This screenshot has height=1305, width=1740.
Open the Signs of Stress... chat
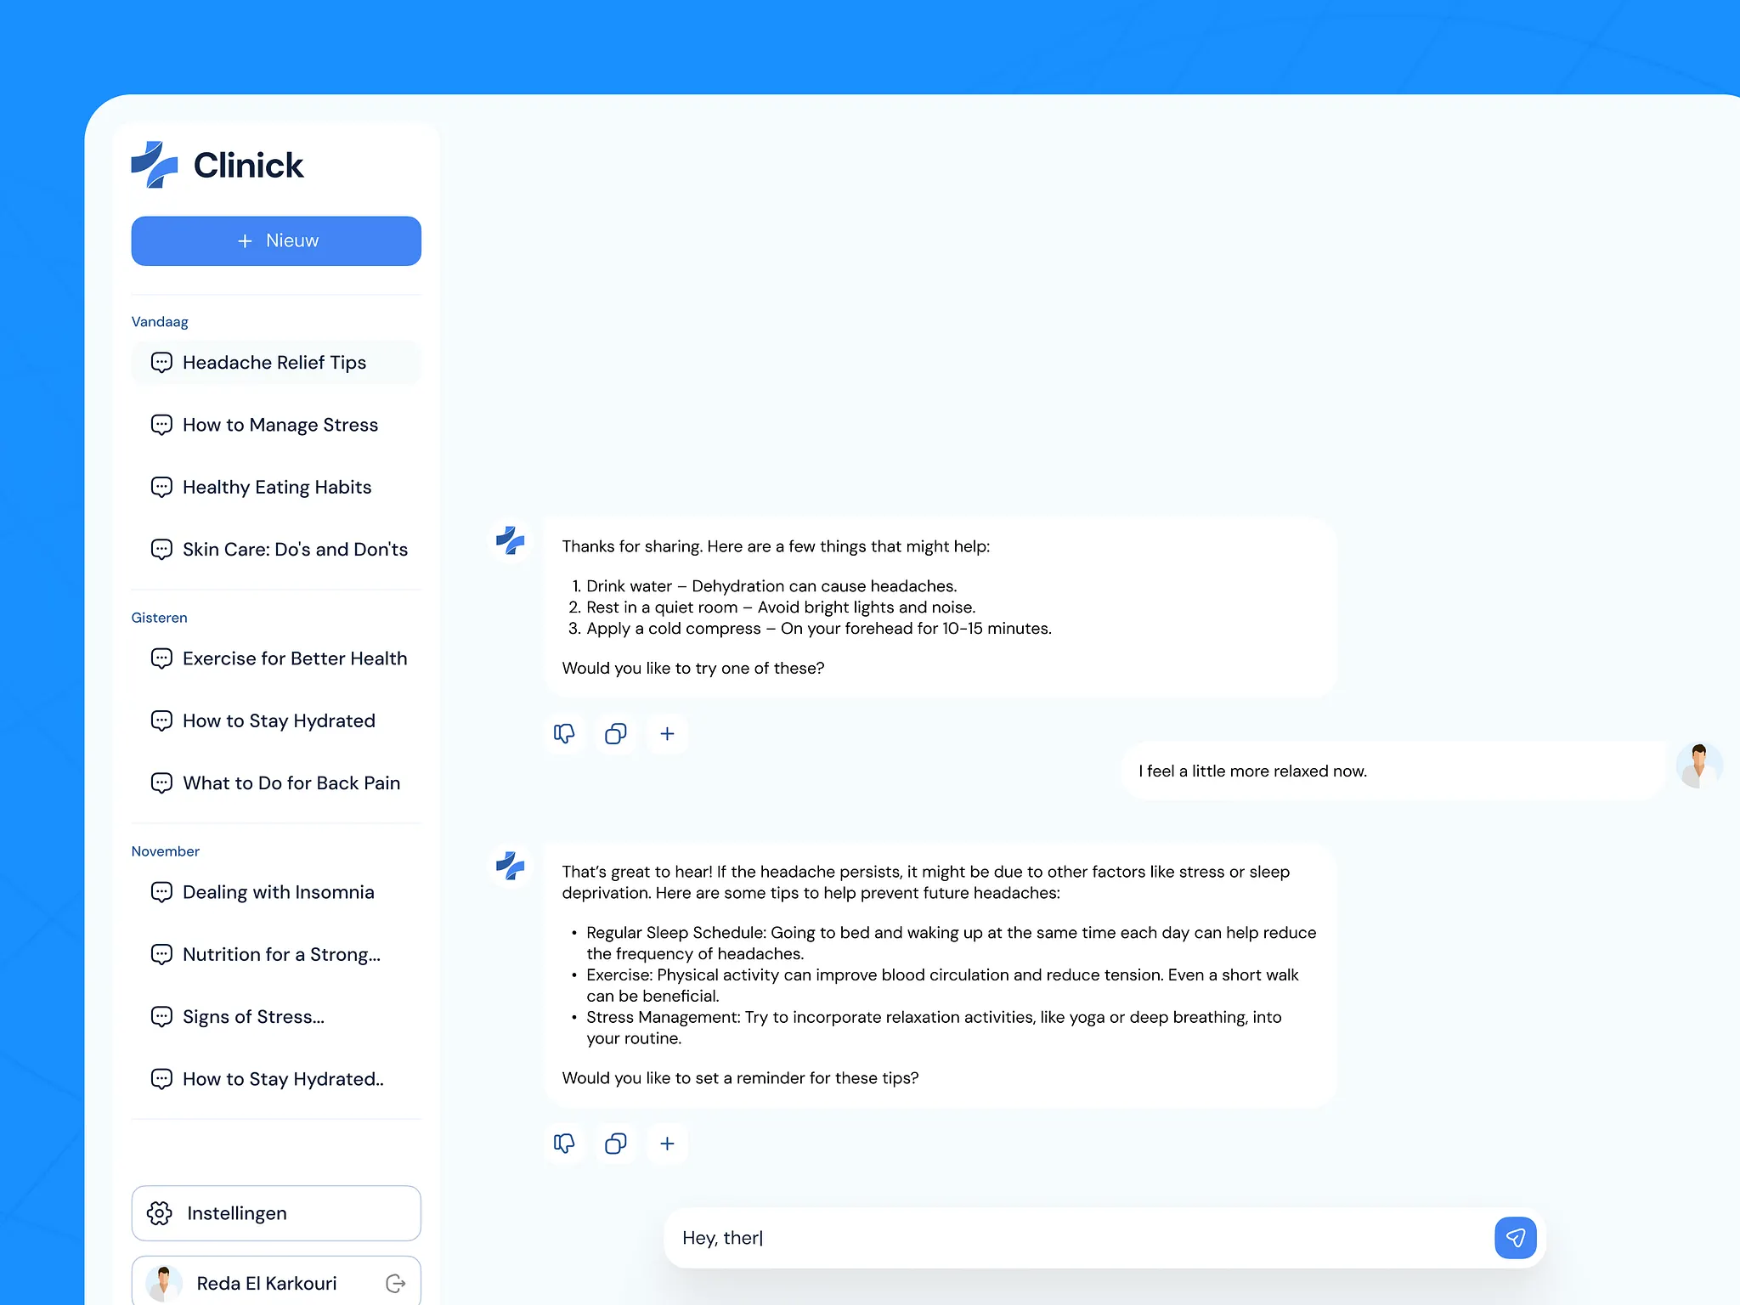[x=276, y=1016]
